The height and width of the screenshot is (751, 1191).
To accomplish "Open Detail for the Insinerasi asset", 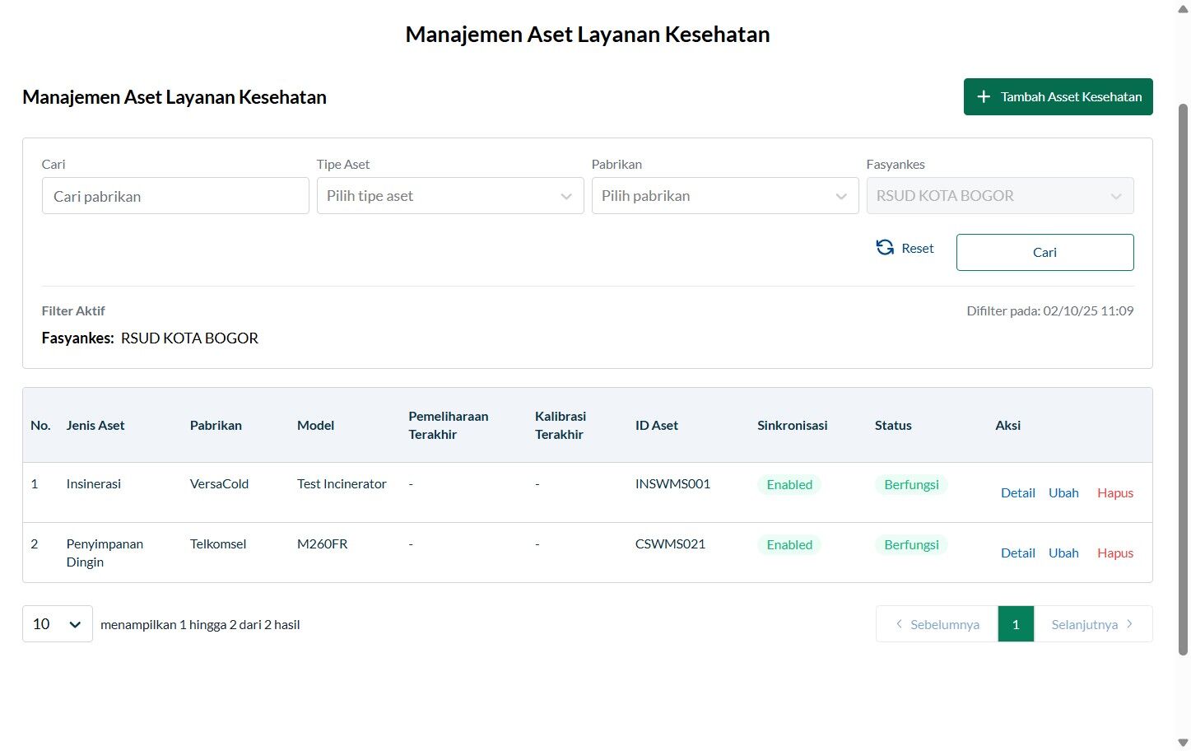I will 1018,492.
